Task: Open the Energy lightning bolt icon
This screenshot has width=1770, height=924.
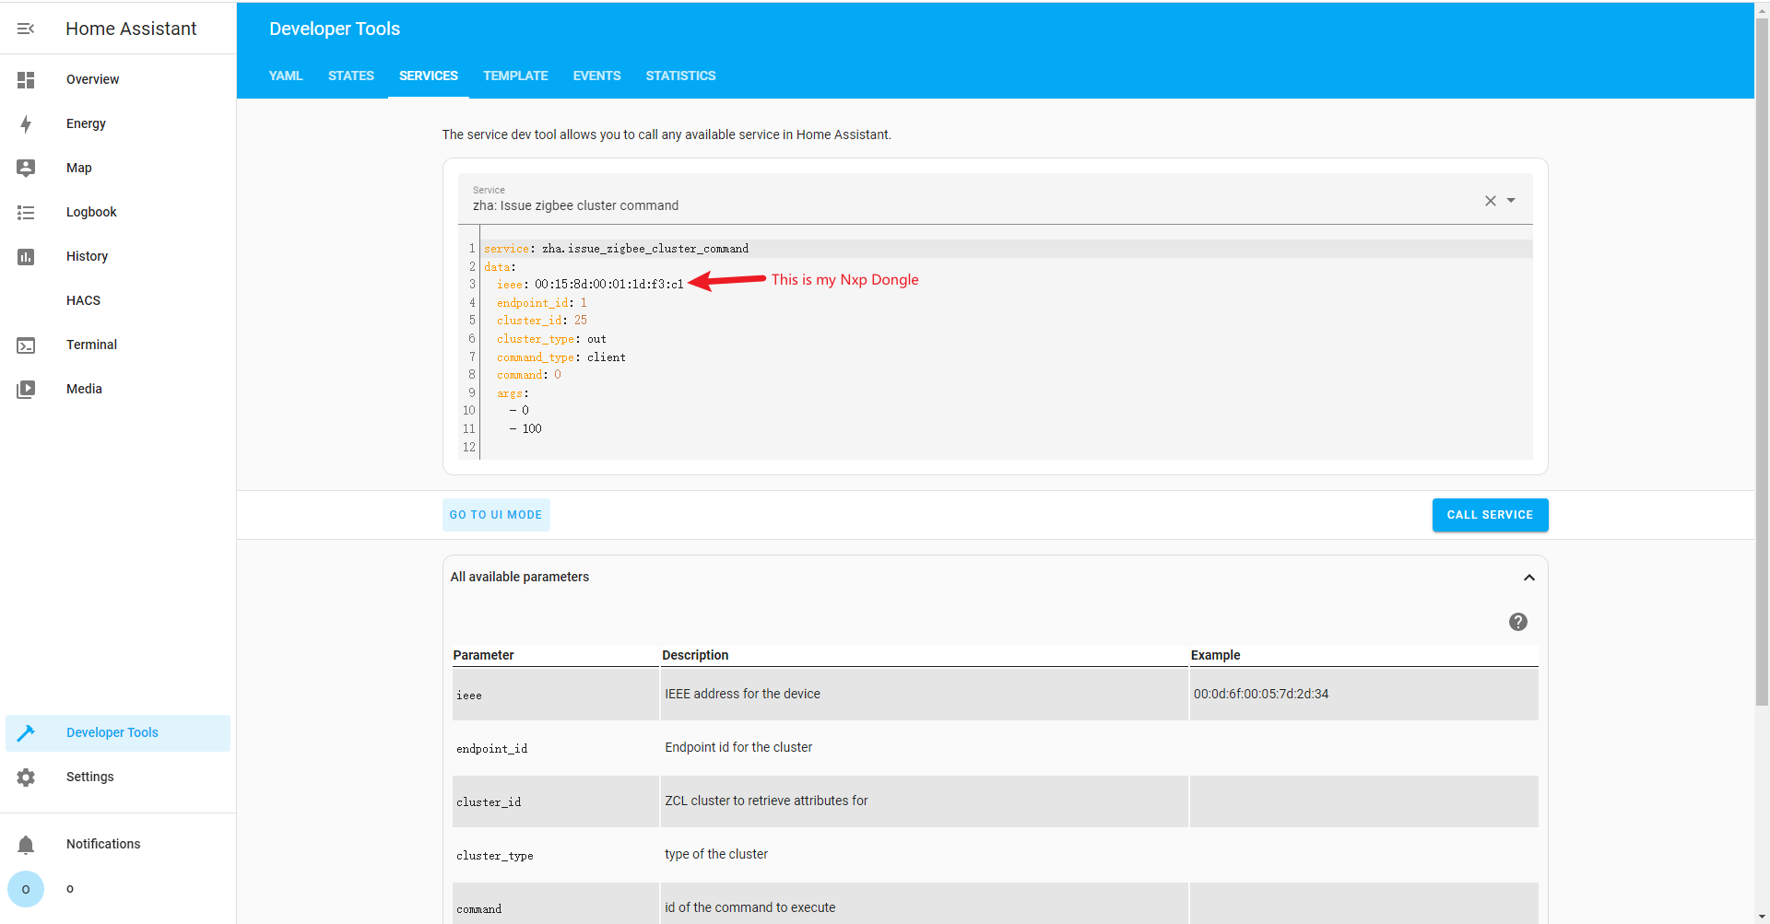Action: [x=26, y=124]
